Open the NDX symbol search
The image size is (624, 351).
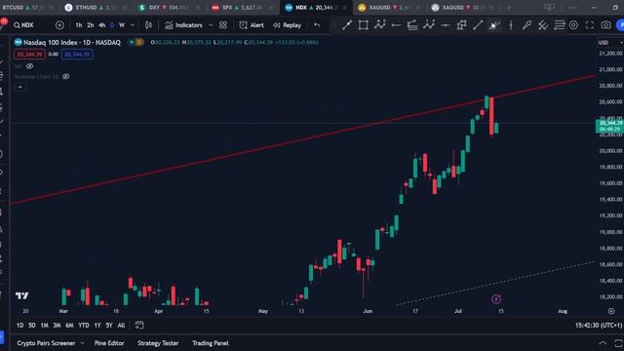point(23,25)
